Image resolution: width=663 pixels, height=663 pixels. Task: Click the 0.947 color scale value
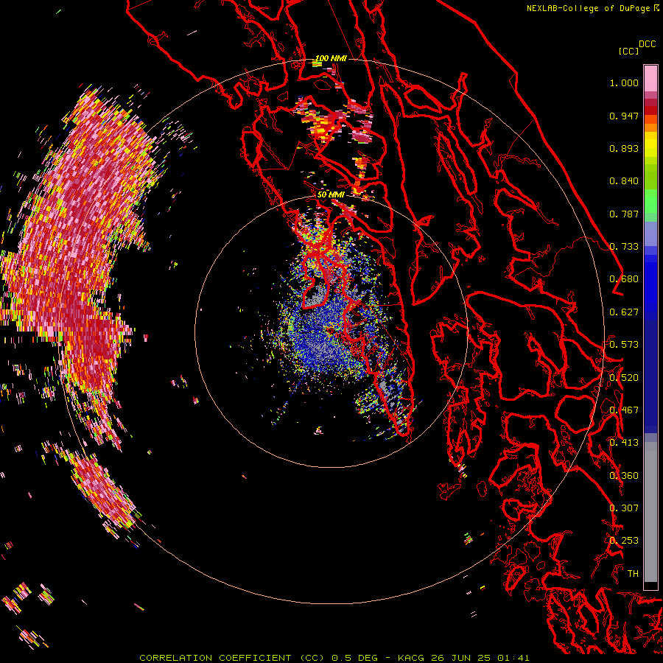point(624,116)
